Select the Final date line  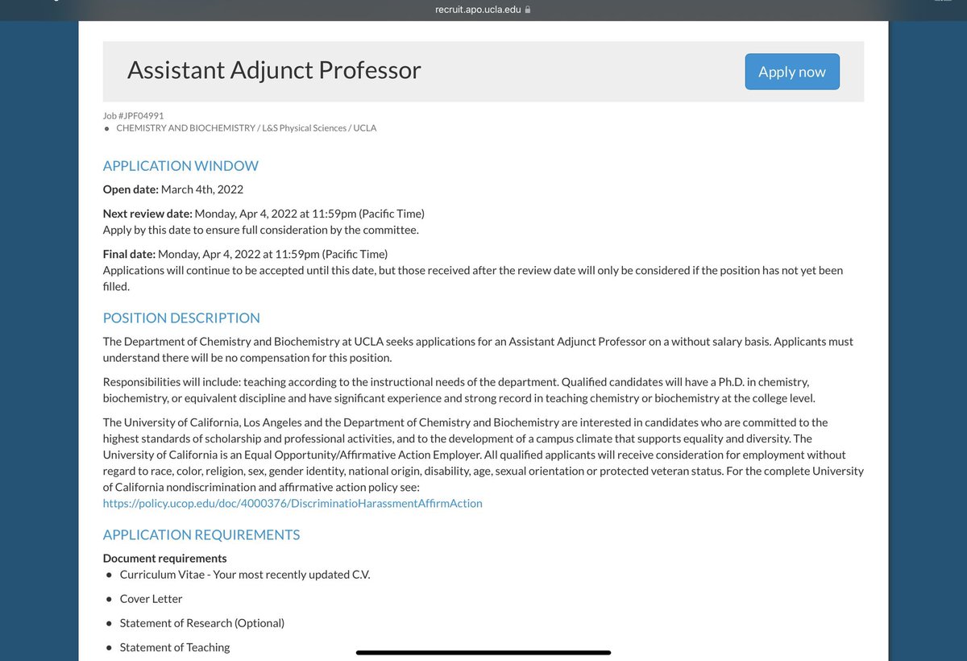click(246, 254)
